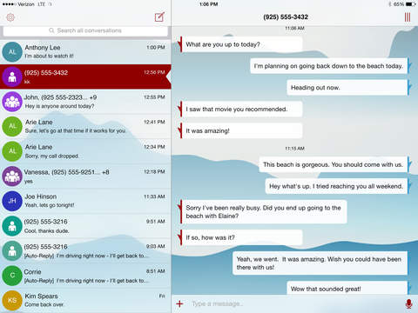Open (925) 555-3216 conversation 'Cool, thanks dude'
Viewport: 418px width, 313px height.
[85, 226]
